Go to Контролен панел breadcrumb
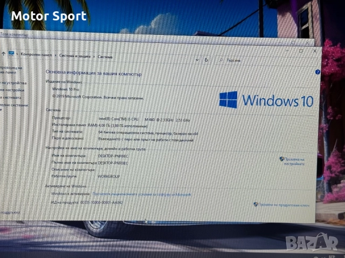Viewport: 345px width, 258px height. click(36, 55)
